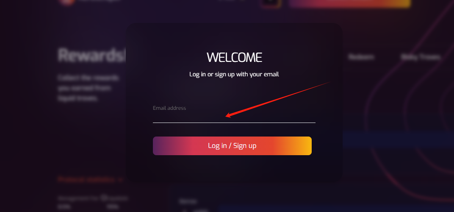Select the blue highlighted row at bottom
This screenshot has height=212, width=454.
pos(336,209)
